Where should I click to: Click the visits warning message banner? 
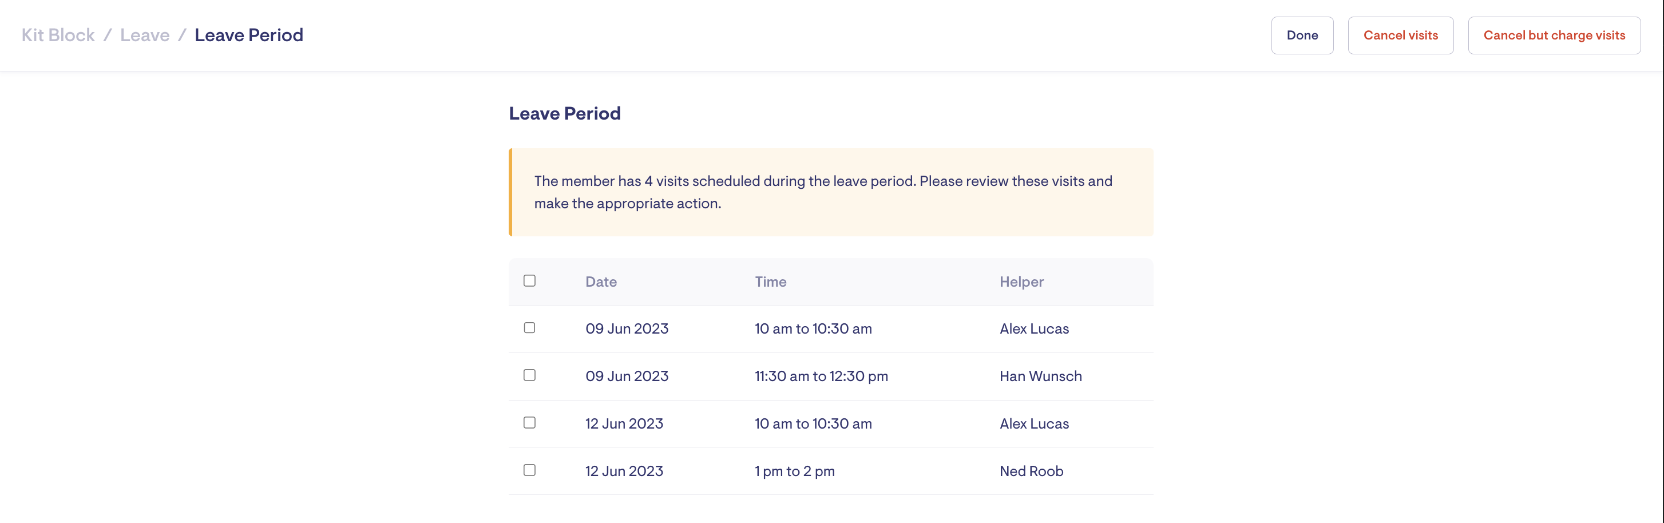(831, 192)
